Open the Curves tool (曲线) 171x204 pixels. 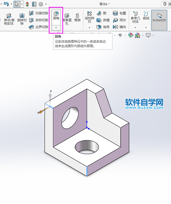146,16
